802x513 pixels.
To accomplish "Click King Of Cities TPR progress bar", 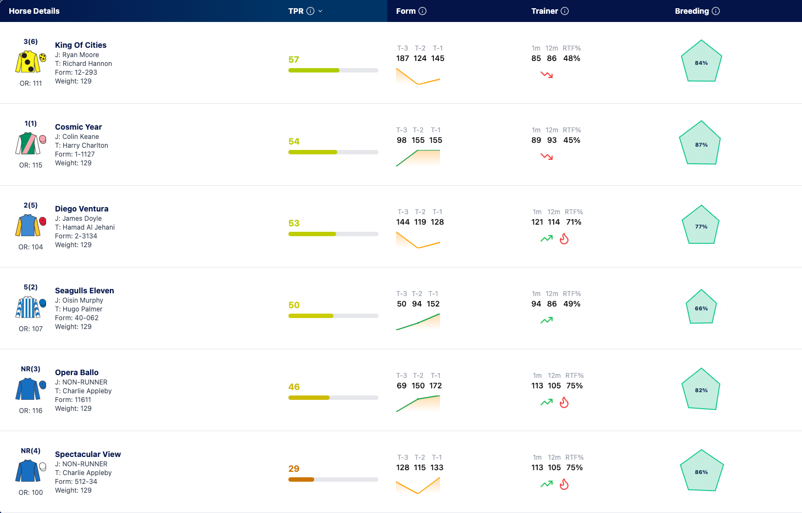I will pyautogui.click(x=333, y=70).
